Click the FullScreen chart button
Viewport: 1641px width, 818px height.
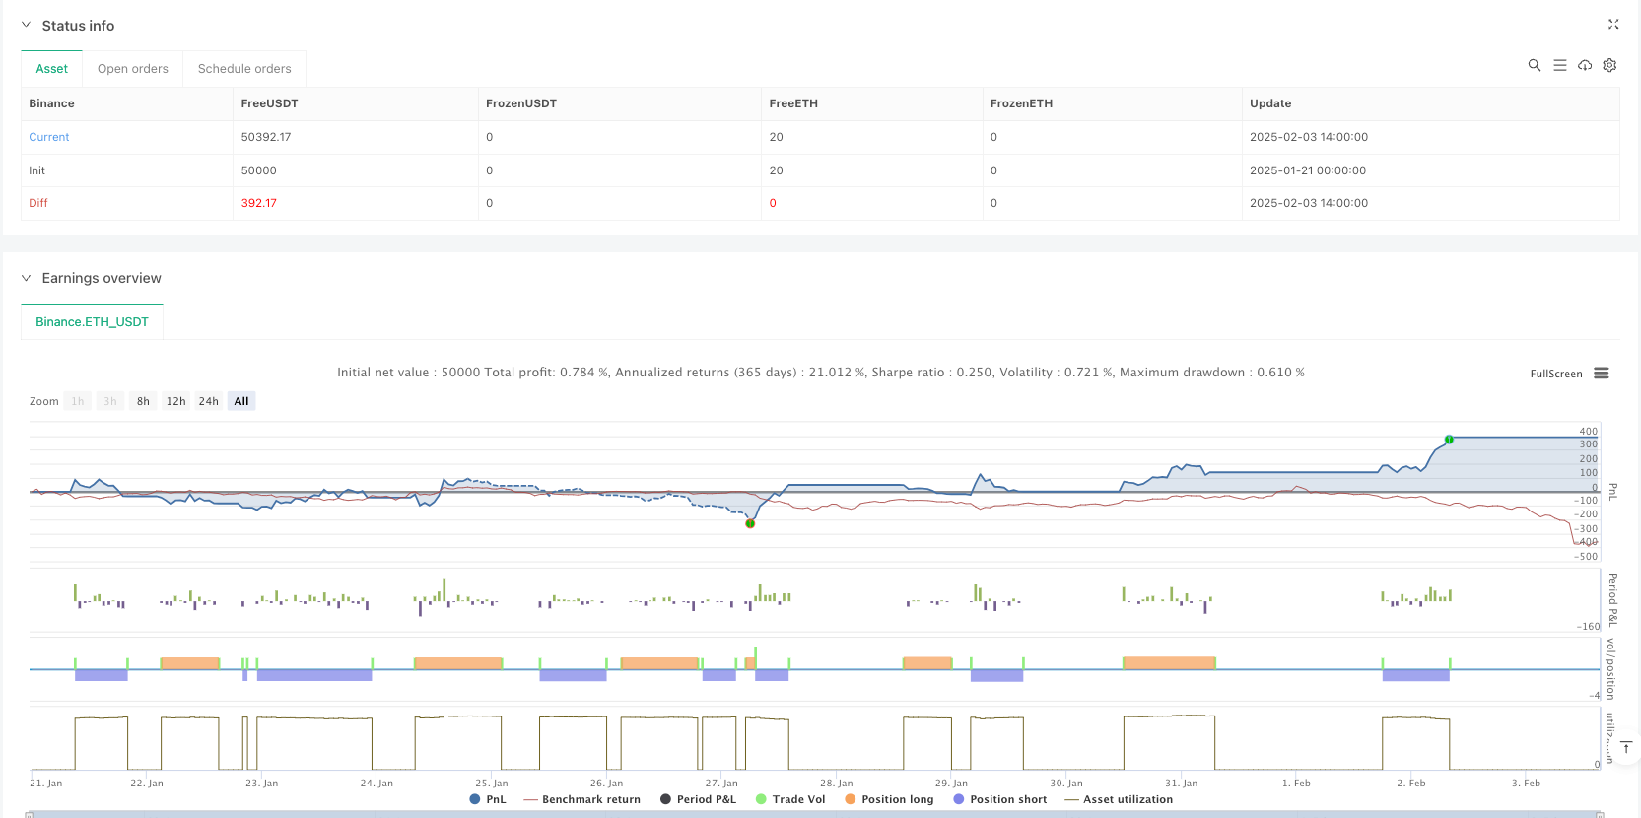[x=1555, y=374]
